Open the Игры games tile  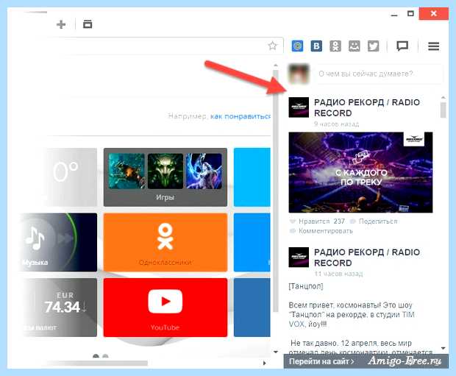165,177
